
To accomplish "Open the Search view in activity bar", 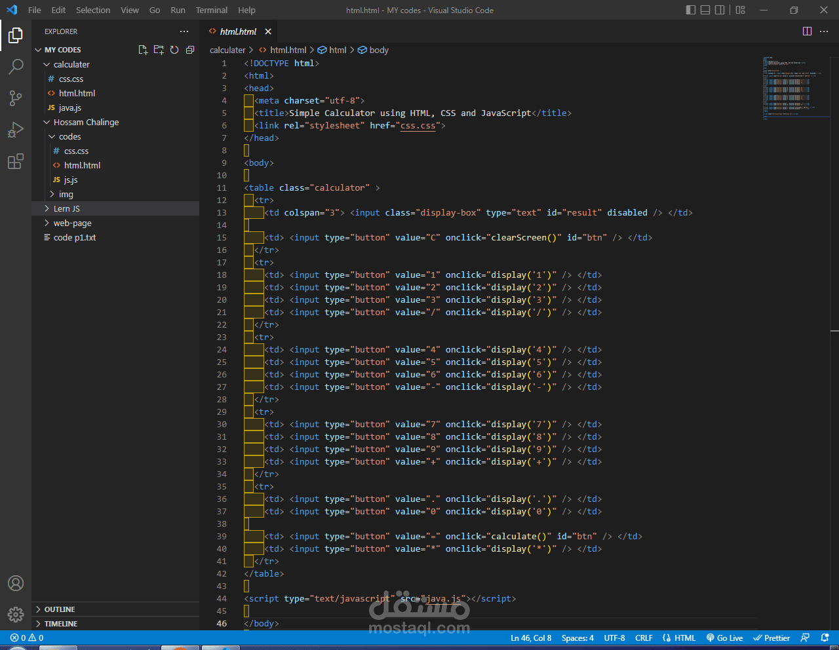I will click(16, 66).
